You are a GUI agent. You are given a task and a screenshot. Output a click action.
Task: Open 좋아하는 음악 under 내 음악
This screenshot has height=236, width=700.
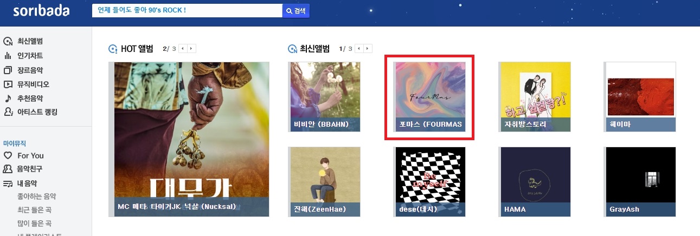point(37,196)
